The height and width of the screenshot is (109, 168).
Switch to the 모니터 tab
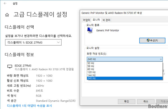point(96,20)
